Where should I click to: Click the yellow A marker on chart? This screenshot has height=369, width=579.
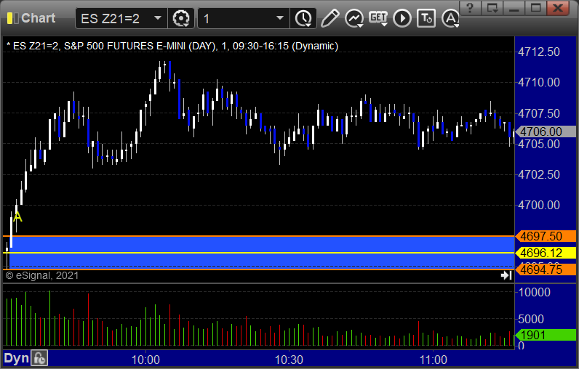click(x=17, y=217)
